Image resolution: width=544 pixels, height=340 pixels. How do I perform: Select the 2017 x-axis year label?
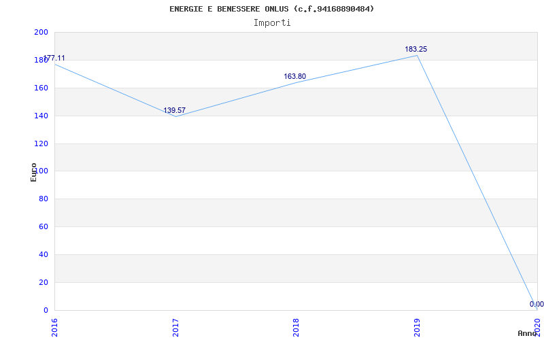point(175,328)
